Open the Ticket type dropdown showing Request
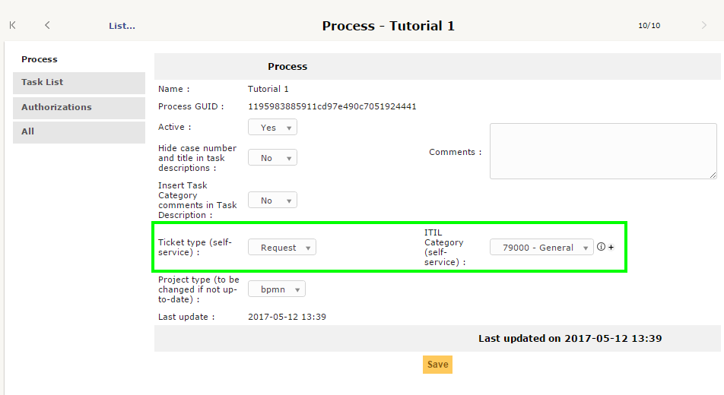Screen dimensions: 724x395 coord(281,248)
